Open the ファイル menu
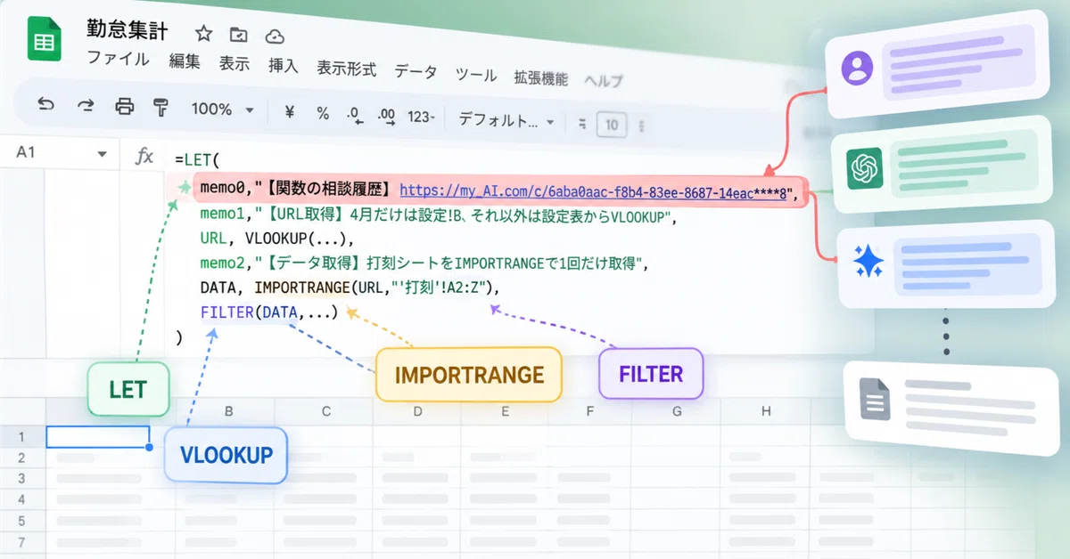The width and height of the screenshot is (1070, 559). 118,60
